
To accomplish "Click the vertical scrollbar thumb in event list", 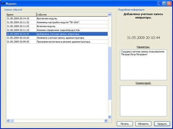I will (x=109, y=73).
